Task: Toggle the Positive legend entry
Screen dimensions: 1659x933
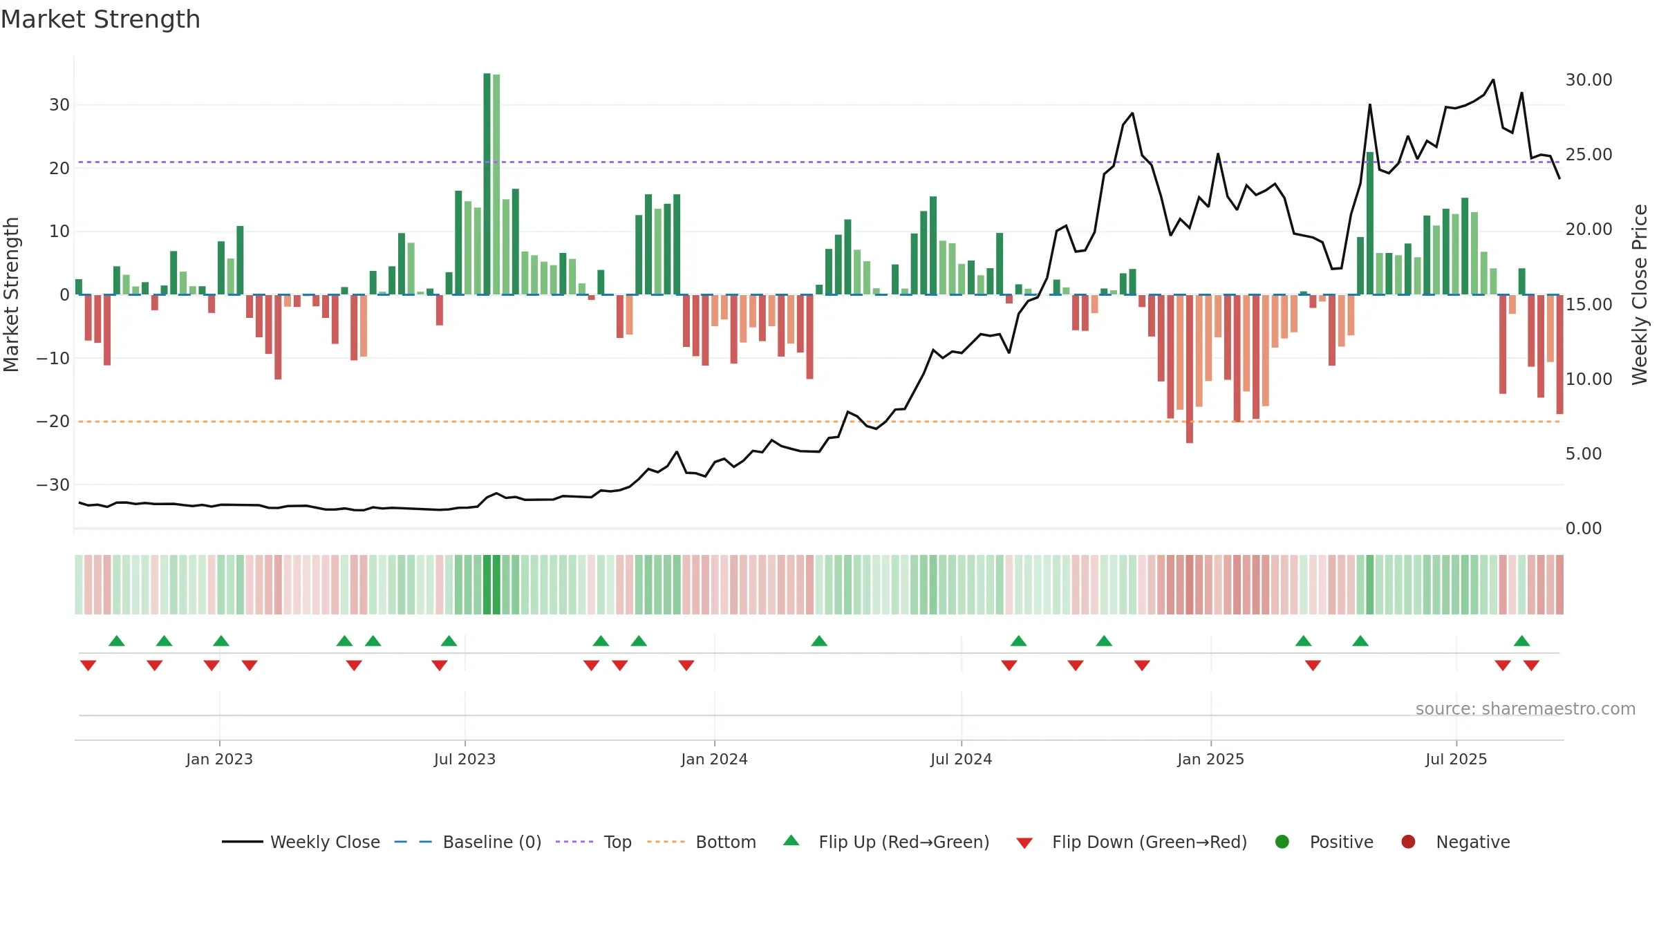Action: 1324,842
